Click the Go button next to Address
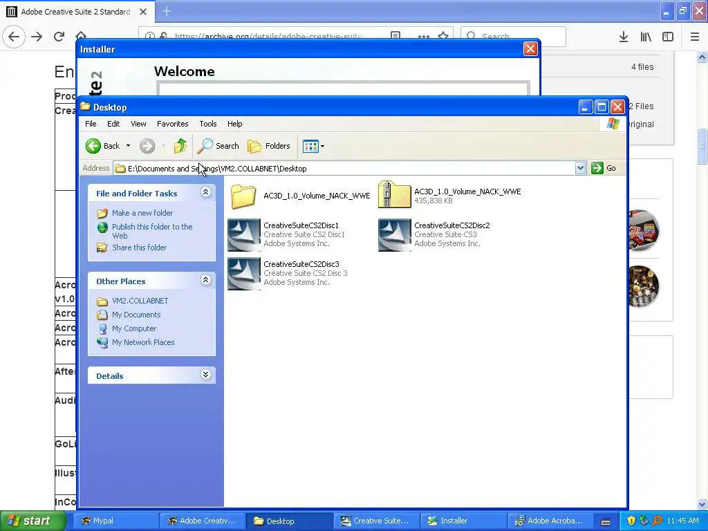Screen dimensions: 708x531 point(604,168)
